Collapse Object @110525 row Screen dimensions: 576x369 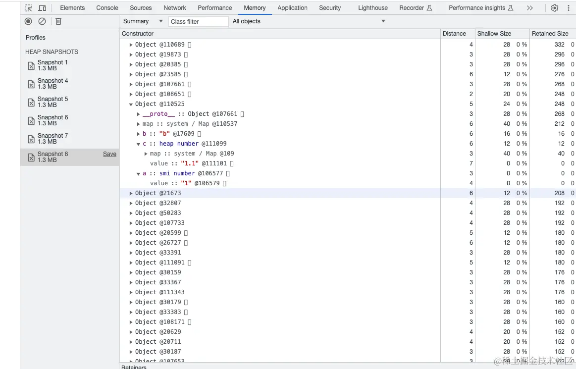click(131, 105)
